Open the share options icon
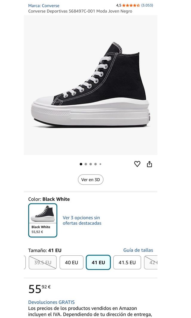 pyautogui.click(x=150, y=164)
